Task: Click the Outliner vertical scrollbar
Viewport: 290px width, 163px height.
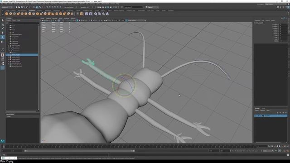Action: 39,67
